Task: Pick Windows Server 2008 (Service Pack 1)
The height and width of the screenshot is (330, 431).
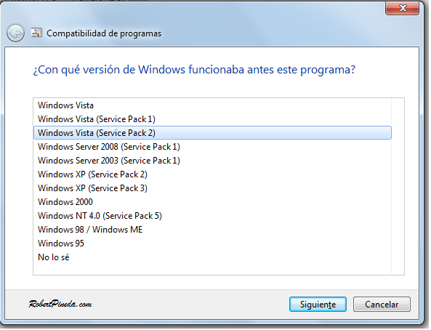Action: click(x=212, y=147)
